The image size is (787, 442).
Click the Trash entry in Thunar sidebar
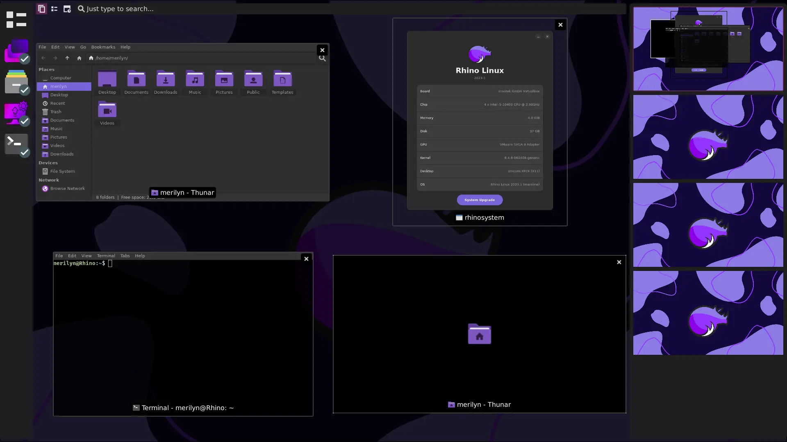(56, 112)
